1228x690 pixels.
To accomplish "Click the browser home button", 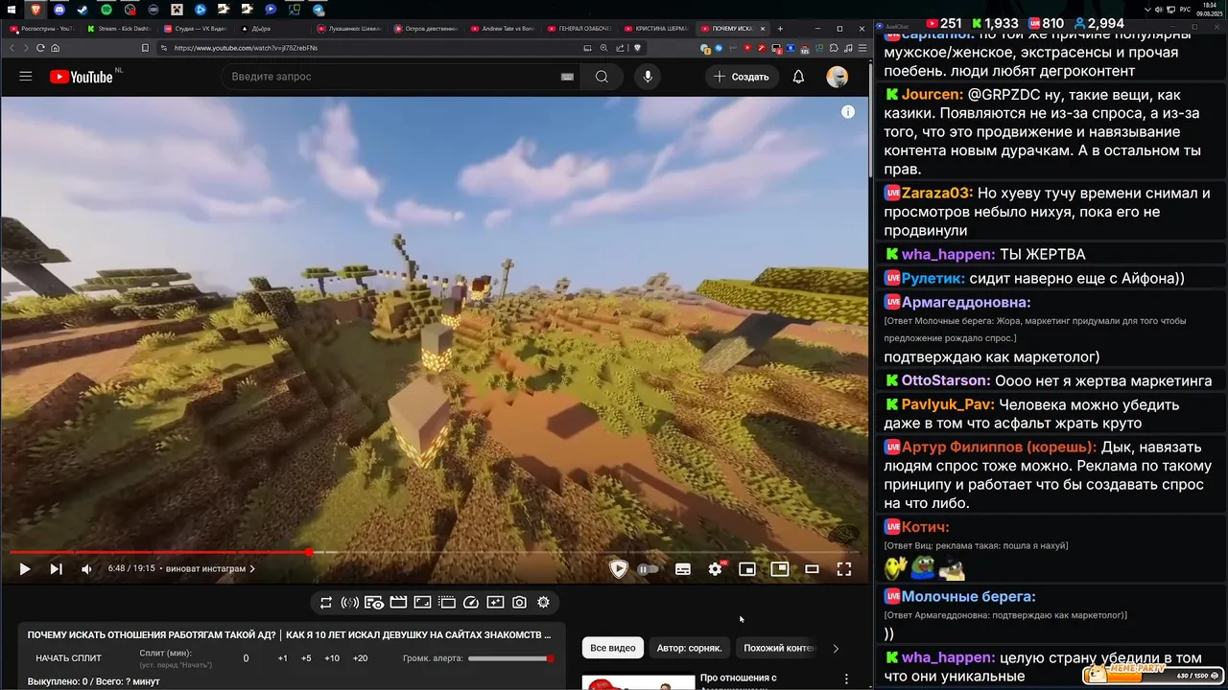I will pyautogui.click(x=56, y=48).
